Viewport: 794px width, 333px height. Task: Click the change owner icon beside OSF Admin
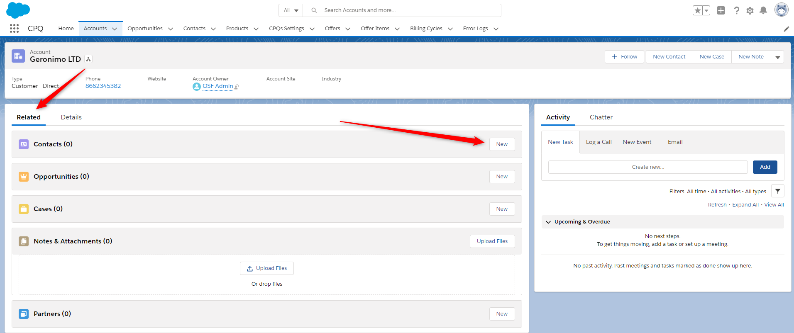[x=237, y=87]
